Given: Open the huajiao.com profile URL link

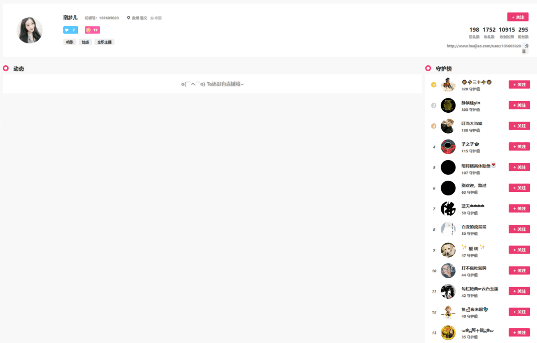Looking at the screenshot, I should (x=483, y=46).
